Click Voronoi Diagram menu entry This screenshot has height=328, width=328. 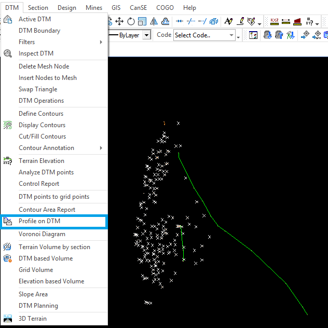42,234
